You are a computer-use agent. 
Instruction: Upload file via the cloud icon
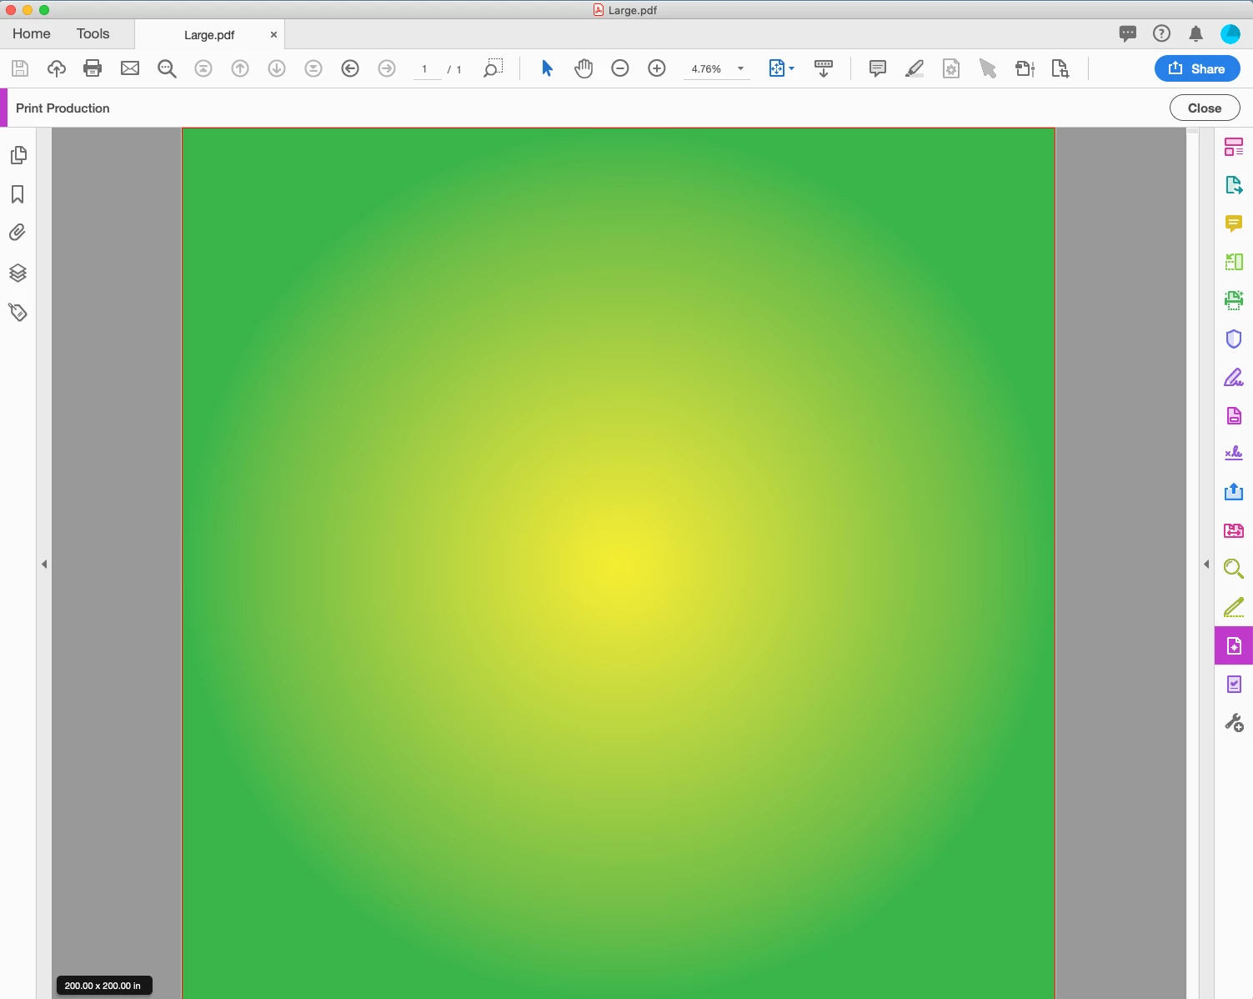(57, 68)
